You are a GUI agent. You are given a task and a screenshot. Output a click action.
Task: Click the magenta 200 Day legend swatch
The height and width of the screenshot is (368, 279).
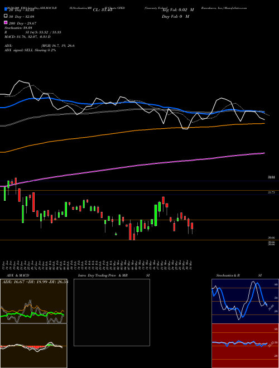pos(6,23)
